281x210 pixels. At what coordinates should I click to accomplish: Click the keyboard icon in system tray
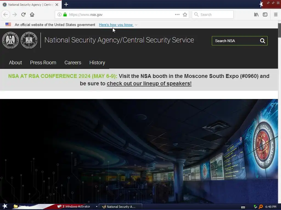pos(243,207)
